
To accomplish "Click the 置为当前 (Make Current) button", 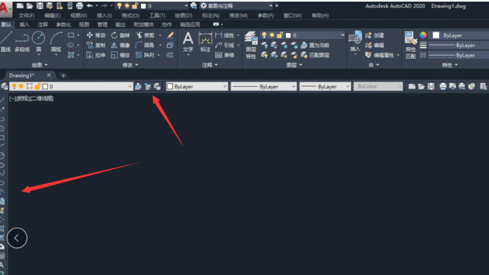I will (x=315, y=45).
